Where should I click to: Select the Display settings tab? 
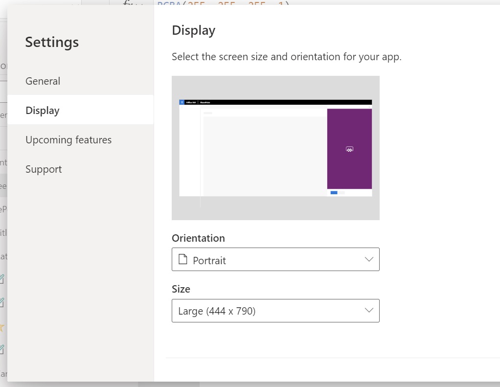42,110
